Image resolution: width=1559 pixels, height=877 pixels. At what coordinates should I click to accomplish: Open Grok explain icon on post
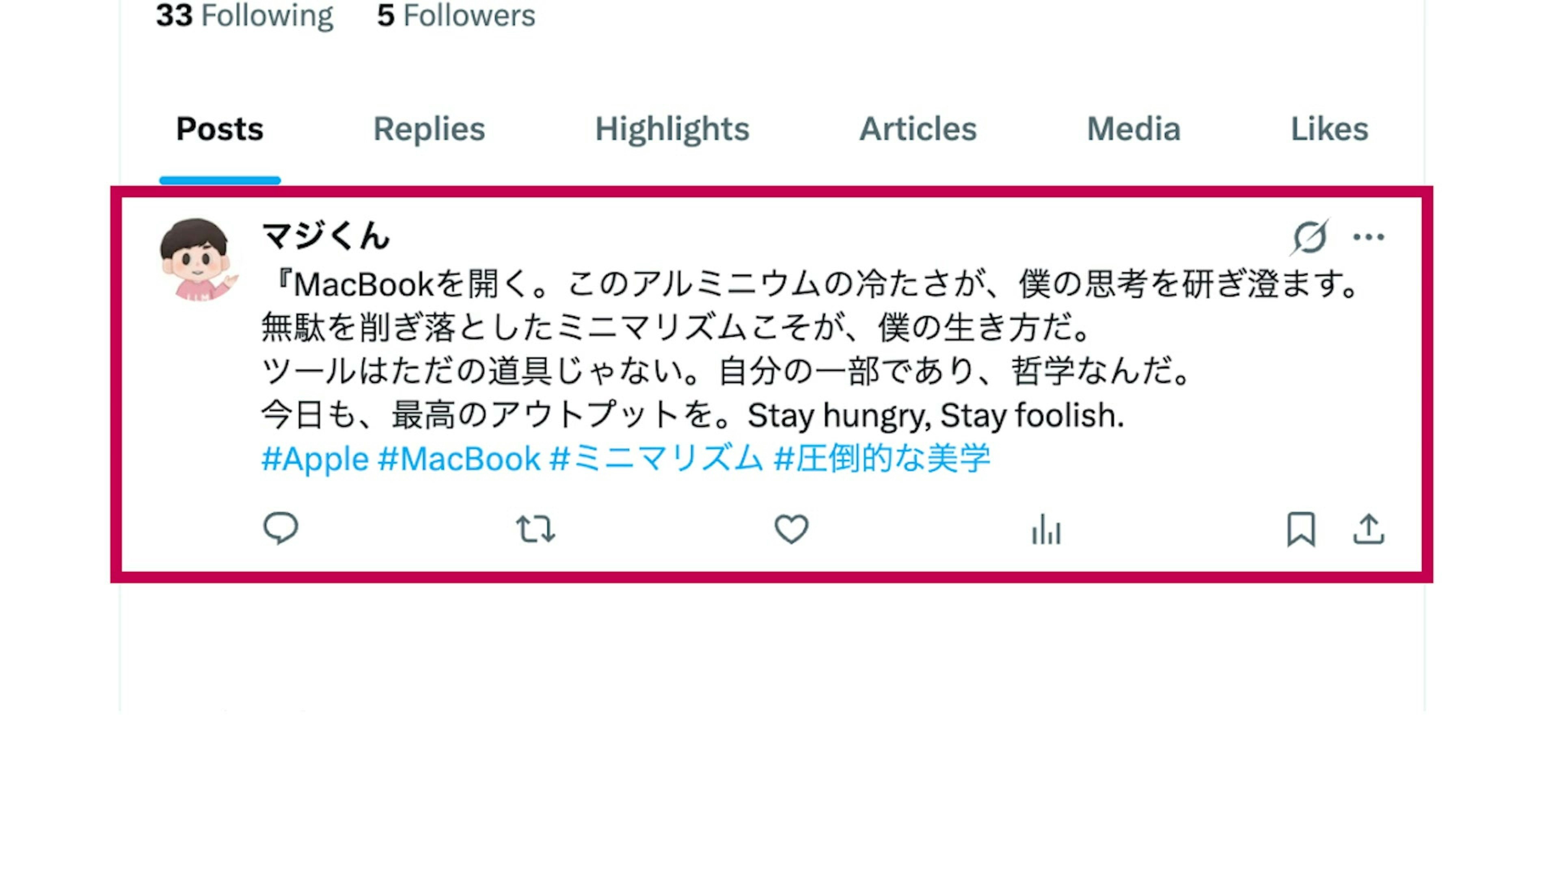click(1310, 237)
